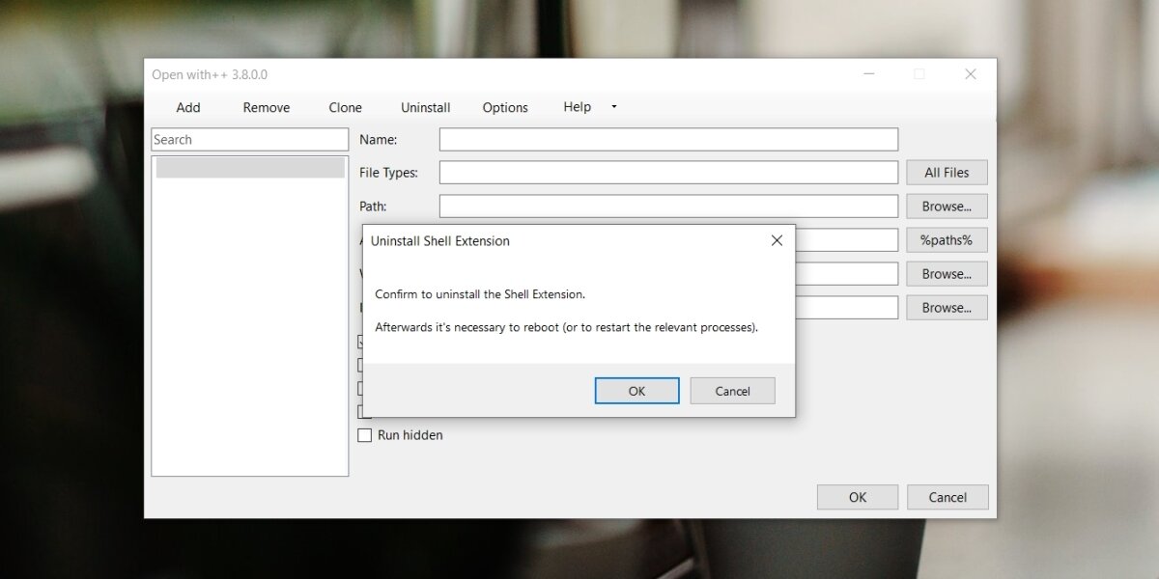Expand the dropdown arrow beside Help
This screenshot has height=579, width=1159.
[x=614, y=107]
